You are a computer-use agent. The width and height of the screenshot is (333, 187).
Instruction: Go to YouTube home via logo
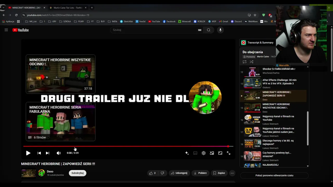coord(21,30)
